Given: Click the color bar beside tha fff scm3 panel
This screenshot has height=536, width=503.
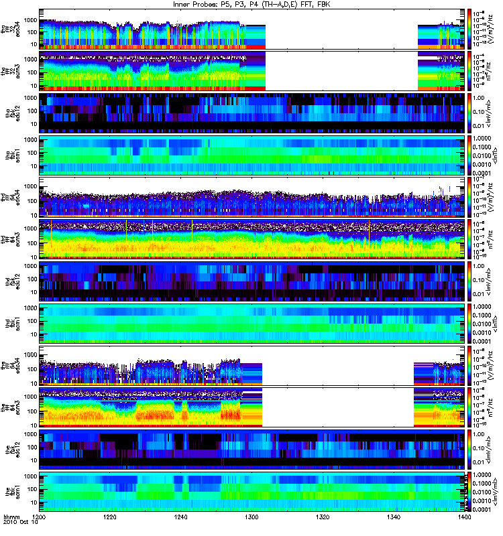Looking at the screenshot, I should [x=469, y=71].
